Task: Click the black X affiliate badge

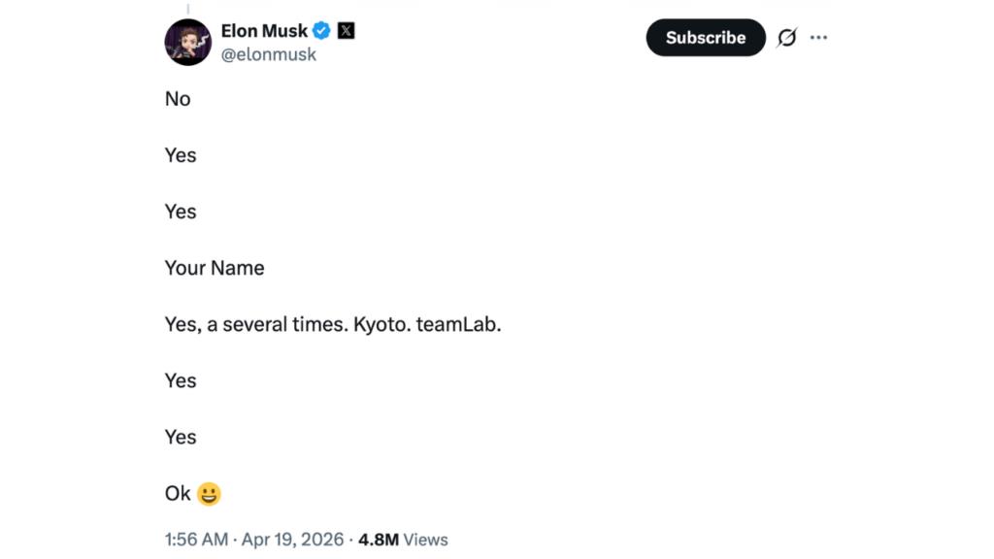Action: coord(346,30)
